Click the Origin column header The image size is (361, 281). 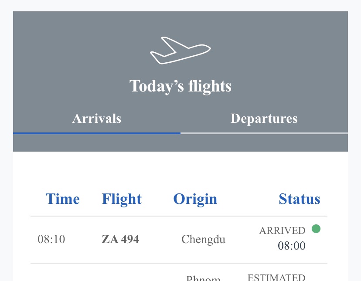pyautogui.click(x=195, y=199)
